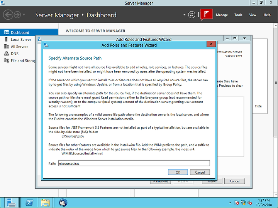The height and width of the screenshot is (208, 278).
Task: Click the WELCOME TO SERVER MANAGER heading
Action: coord(95,31)
